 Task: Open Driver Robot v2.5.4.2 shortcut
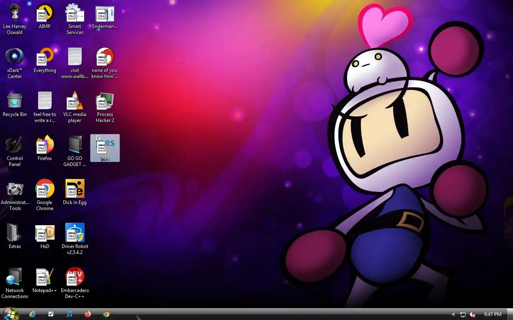tap(75, 239)
